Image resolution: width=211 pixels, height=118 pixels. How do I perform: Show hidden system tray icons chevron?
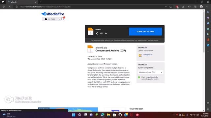(x=174, y=115)
